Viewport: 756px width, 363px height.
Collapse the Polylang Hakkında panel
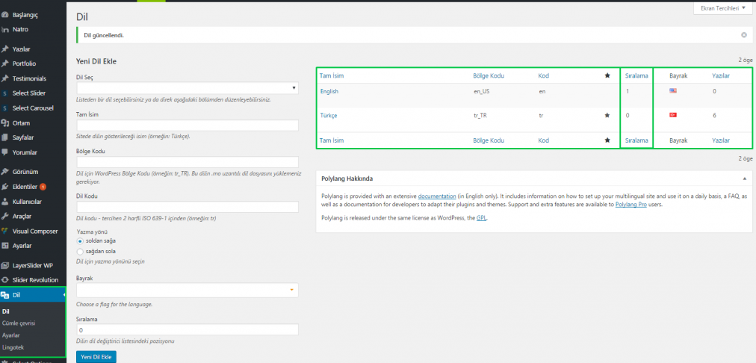pos(745,179)
